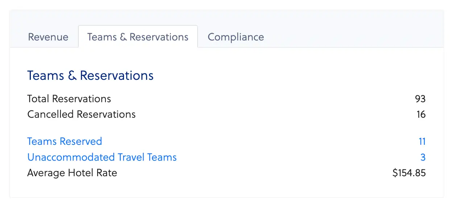Click the word Cancelled in Cancelled Reservations
The width and height of the screenshot is (456, 208).
point(50,114)
